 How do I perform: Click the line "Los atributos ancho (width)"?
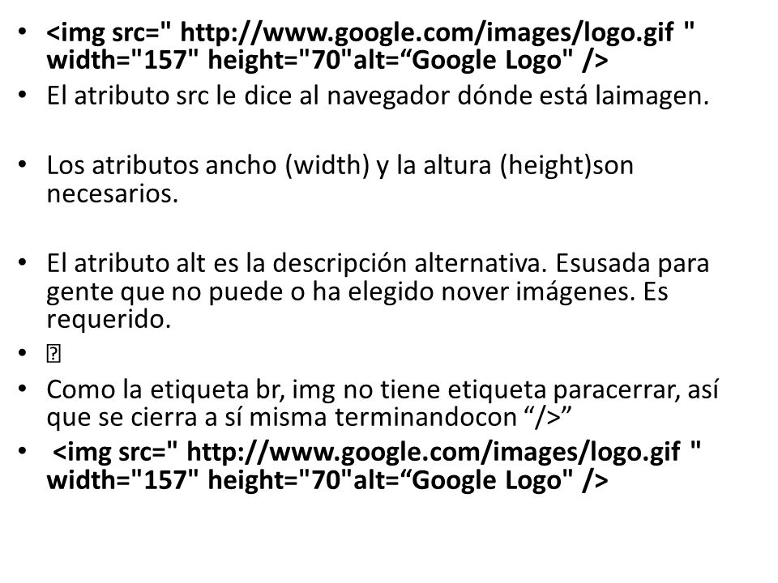[x=340, y=165]
